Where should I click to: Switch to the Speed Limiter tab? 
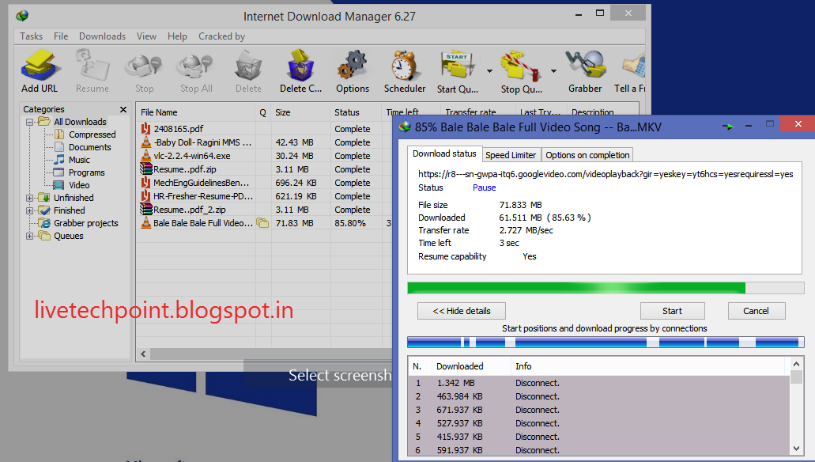tap(511, 155)
